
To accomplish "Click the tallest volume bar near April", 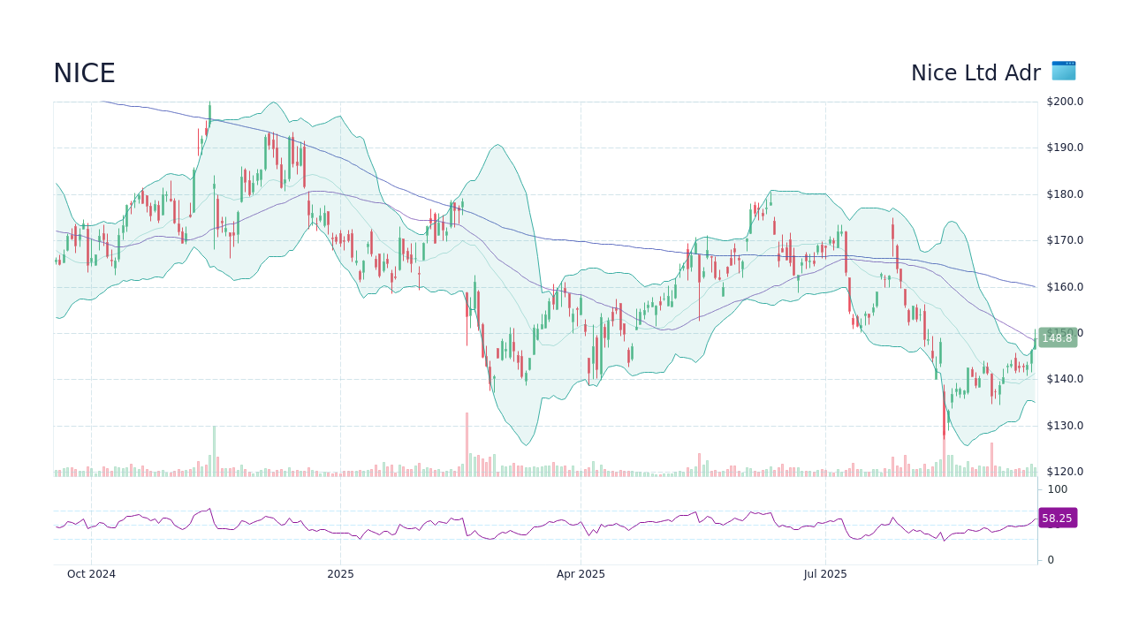I will [x=467, y=442].
